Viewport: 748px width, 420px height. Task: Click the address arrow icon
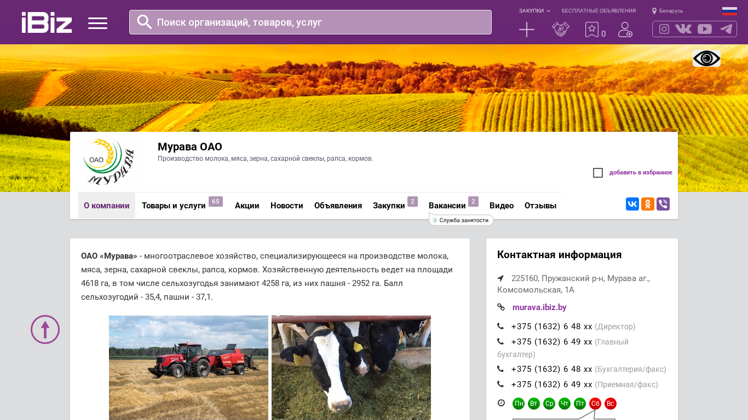pyautogui.click(x=500, y=278)
